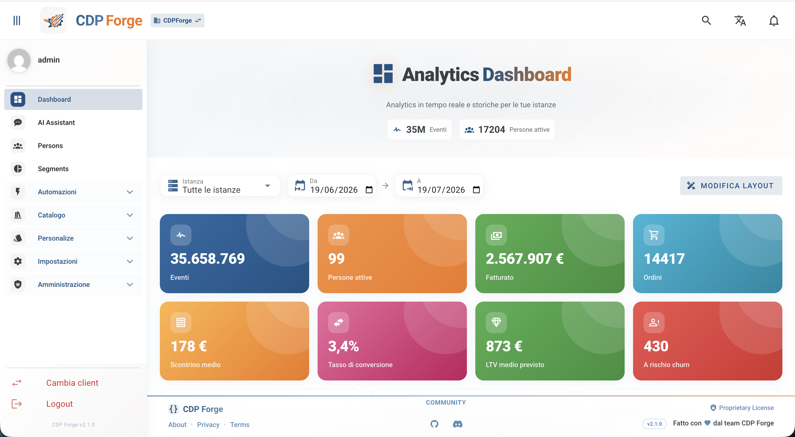Screen dimensions: 795x437
Task: Open the Terms footer link
Action: [239, 424]
